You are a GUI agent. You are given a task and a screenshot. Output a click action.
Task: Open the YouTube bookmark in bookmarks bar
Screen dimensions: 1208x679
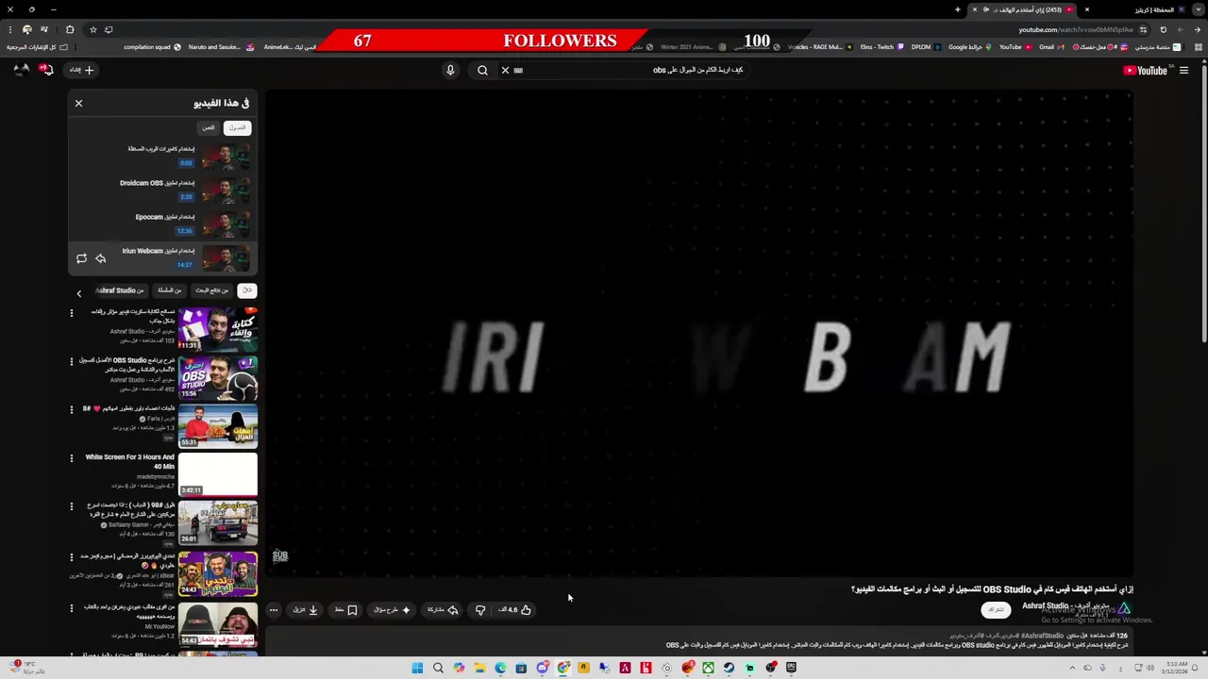pyautogui.click(x=1015, y=46)
